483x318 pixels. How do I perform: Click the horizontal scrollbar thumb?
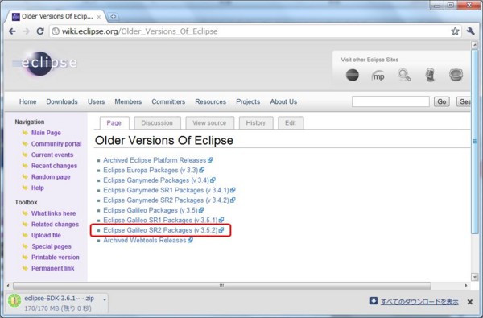(222, 286)
